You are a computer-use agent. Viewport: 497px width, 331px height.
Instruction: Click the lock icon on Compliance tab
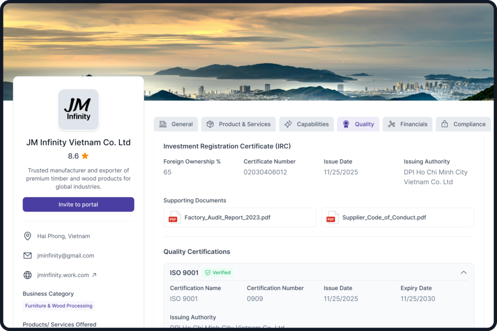445,124
